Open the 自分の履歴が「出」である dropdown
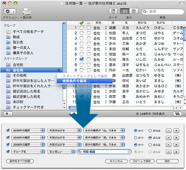The height and width of the screenshot is (170, 186). (x=104, y=131)
